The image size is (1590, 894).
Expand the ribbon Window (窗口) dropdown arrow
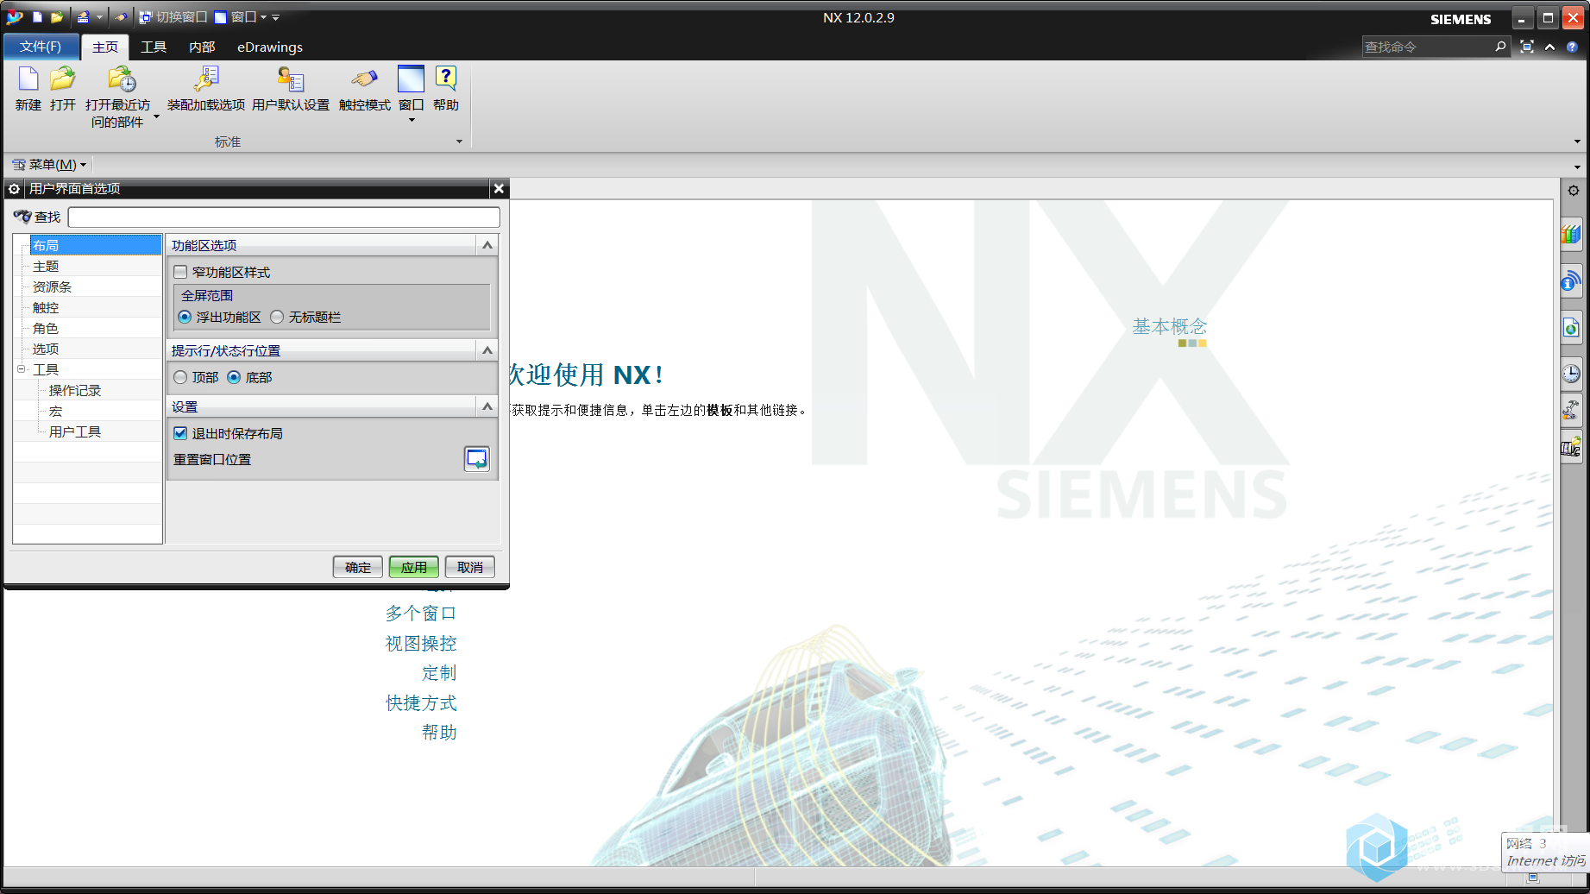[412, 120]
